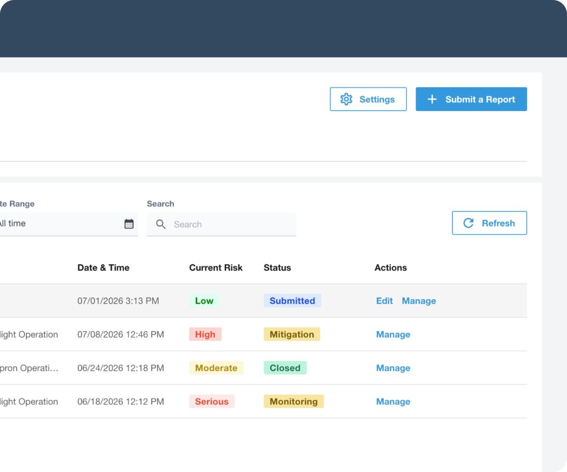
Task: Click the plus icon on Submit a Report
Action: click(432, 99)
